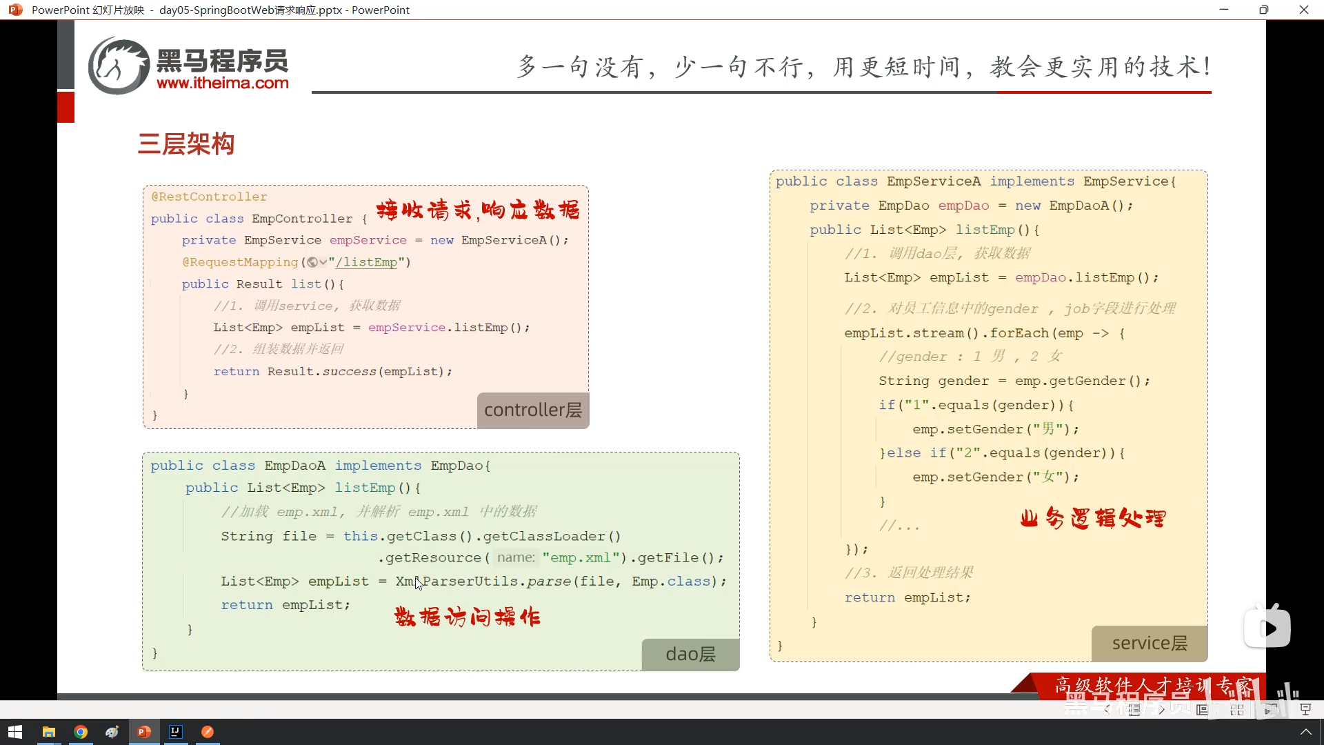The width and height of the screenshot is (1324, 745).
Task: Start Slide Show from status bar icon
Action: coord(1305,709)
